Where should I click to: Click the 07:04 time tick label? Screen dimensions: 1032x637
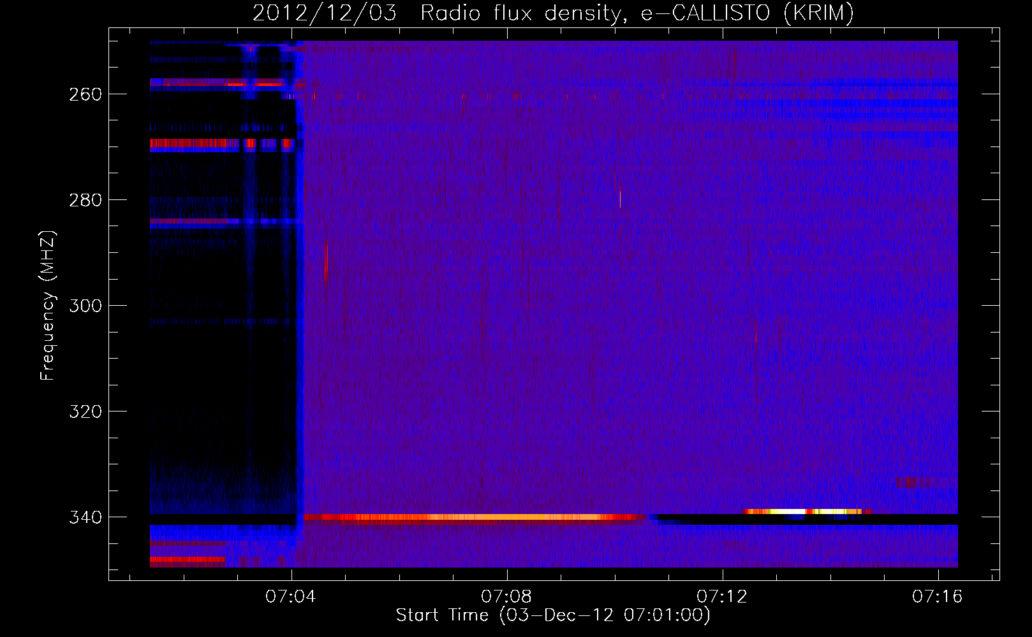291,597
